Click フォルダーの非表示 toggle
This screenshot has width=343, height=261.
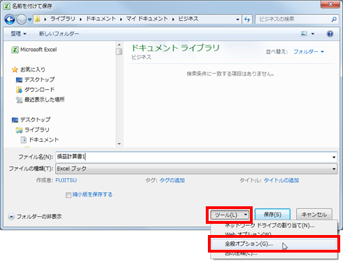35,217
